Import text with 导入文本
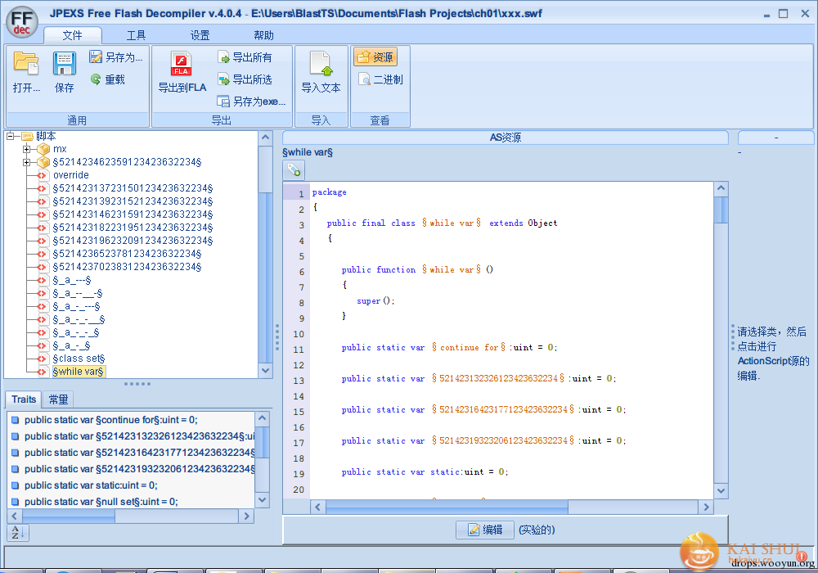Viewport: 818px width, 573px height. point(321,73)
